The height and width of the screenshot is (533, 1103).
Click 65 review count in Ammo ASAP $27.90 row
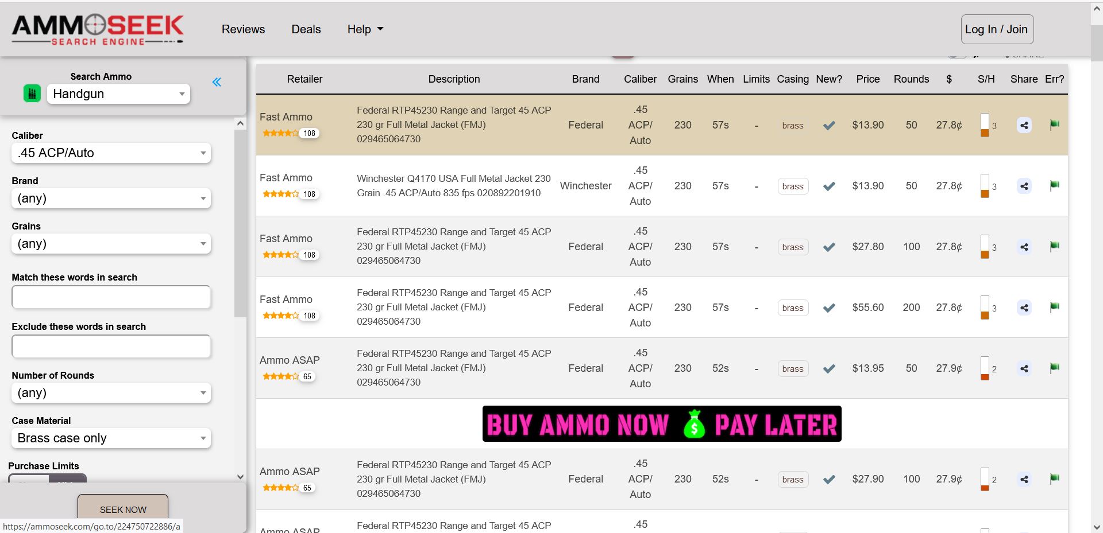click(x=307, y=488)
